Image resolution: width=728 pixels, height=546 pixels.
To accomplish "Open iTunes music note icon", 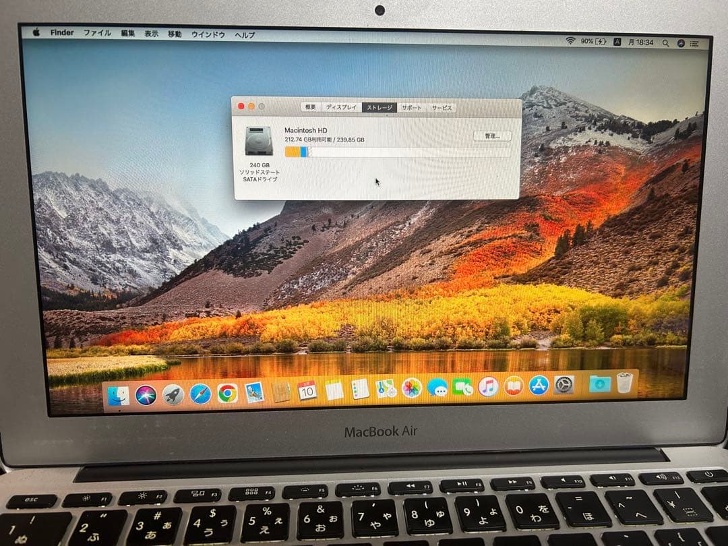I will pos(488,386).
